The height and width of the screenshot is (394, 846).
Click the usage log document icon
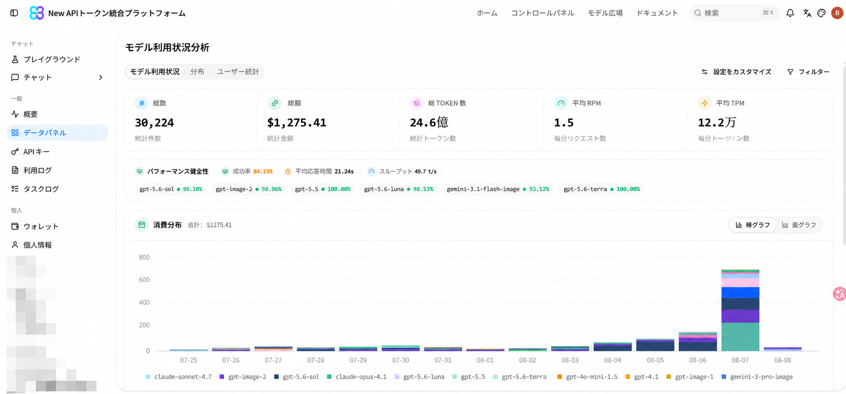click(15, 170)
